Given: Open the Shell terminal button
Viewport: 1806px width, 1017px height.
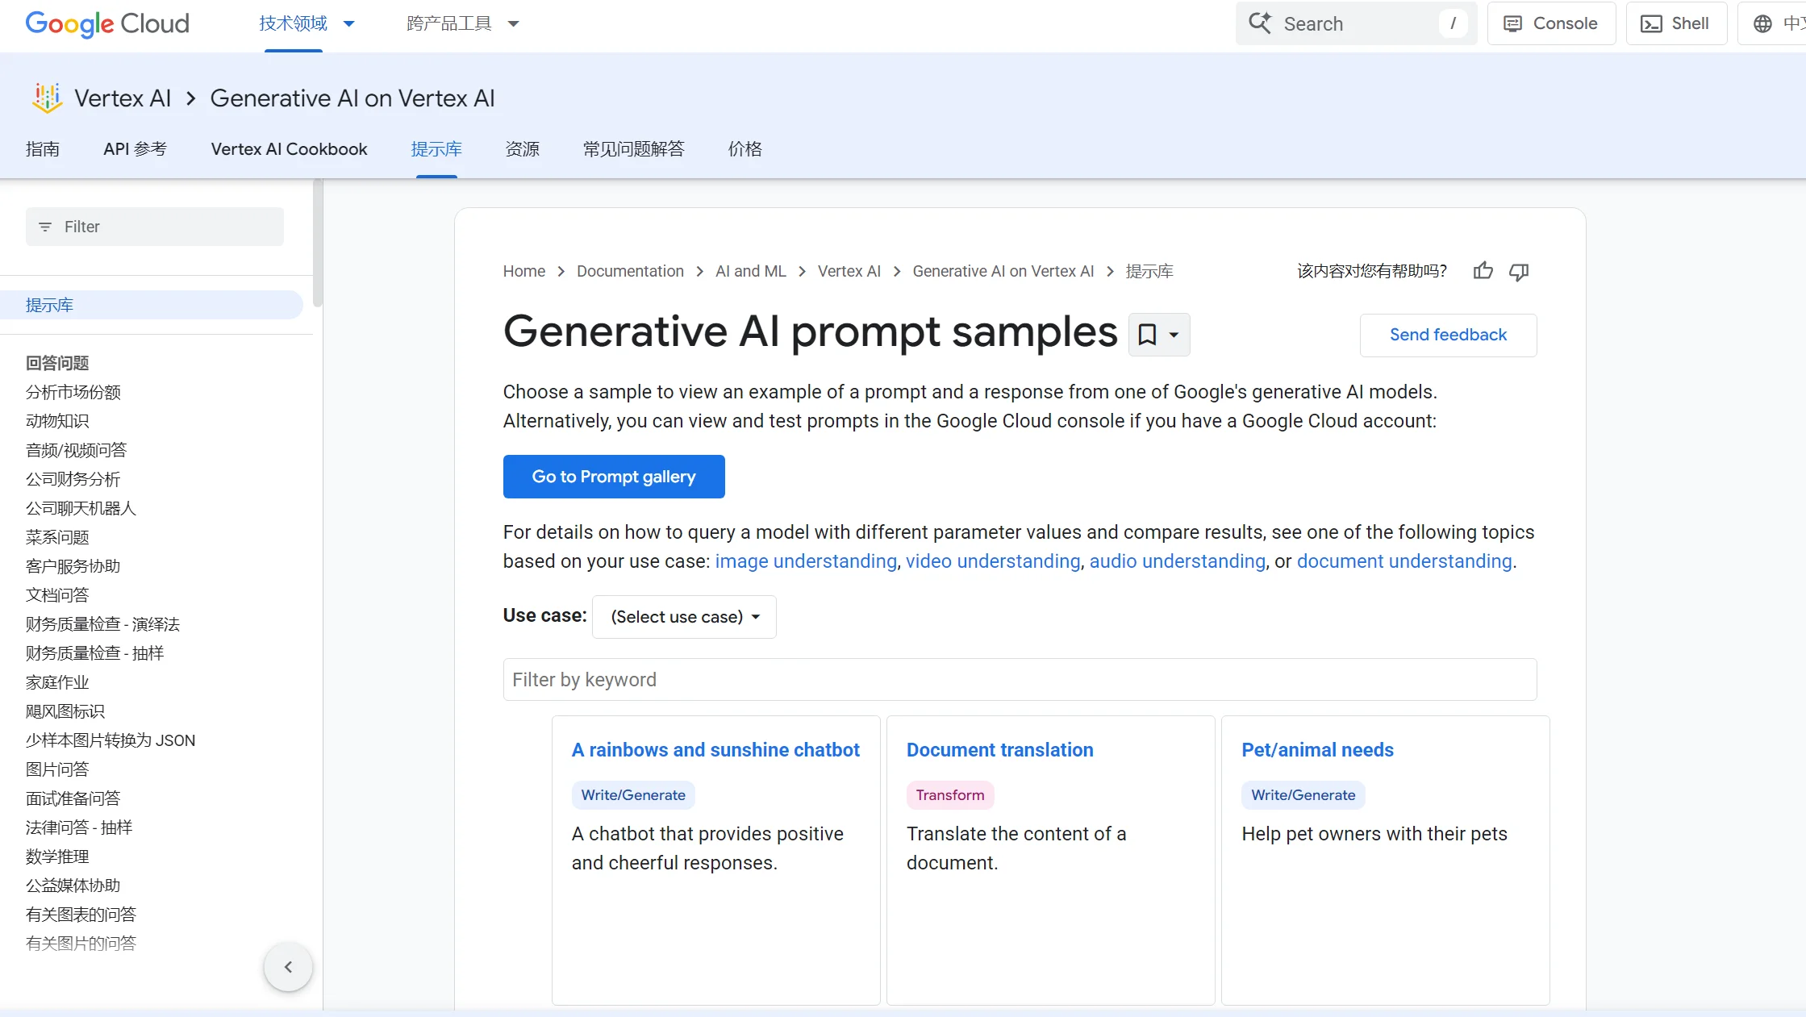Looking at the screenshot, I should pyautogui.click(x=1675, y=23).
